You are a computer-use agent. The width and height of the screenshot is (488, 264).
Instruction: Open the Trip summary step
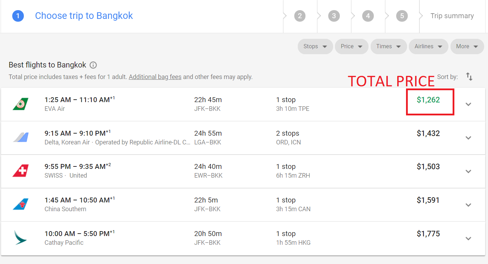click(452, 16)
